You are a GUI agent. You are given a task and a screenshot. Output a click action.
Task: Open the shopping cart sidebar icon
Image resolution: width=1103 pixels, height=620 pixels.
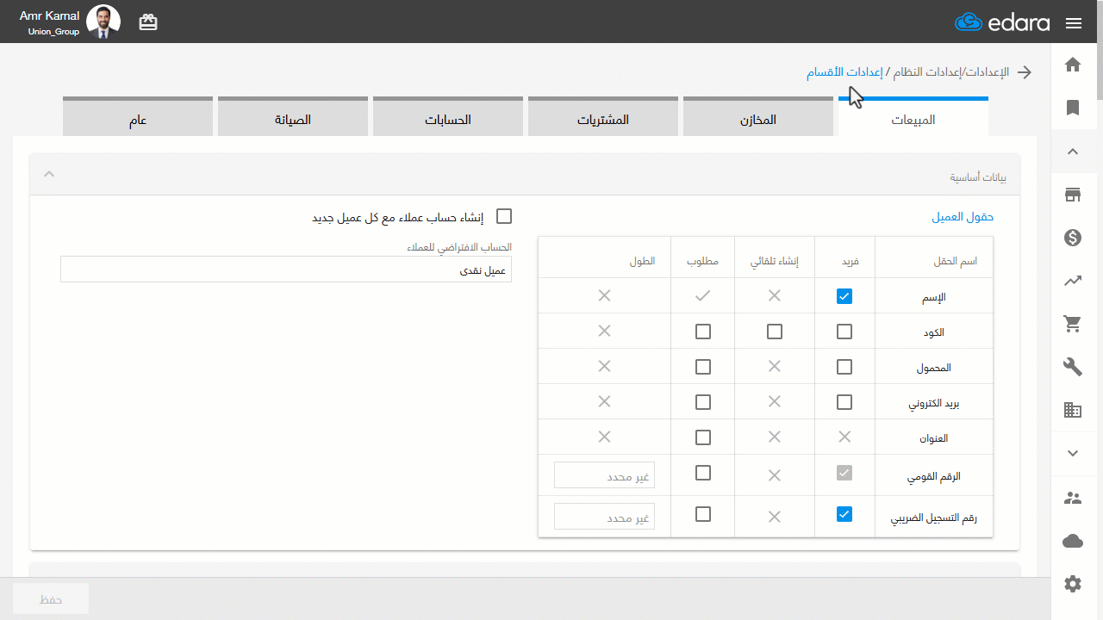(1073, 325)
